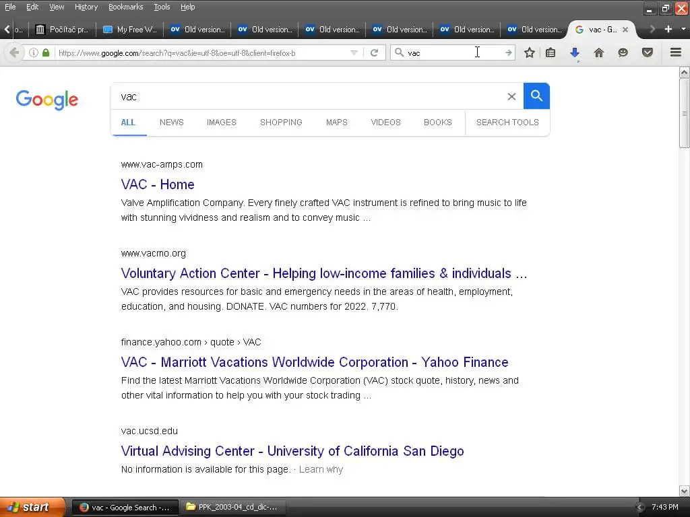Select the VIDEOS search category
This screenshot has width=690, height=517.
coord(385,123)
